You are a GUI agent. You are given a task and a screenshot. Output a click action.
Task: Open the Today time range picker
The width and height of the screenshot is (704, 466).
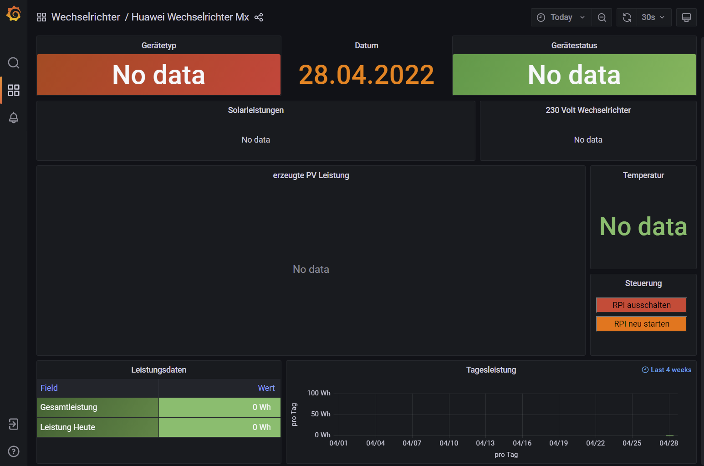pyautogui.click(x=561, y=17)
